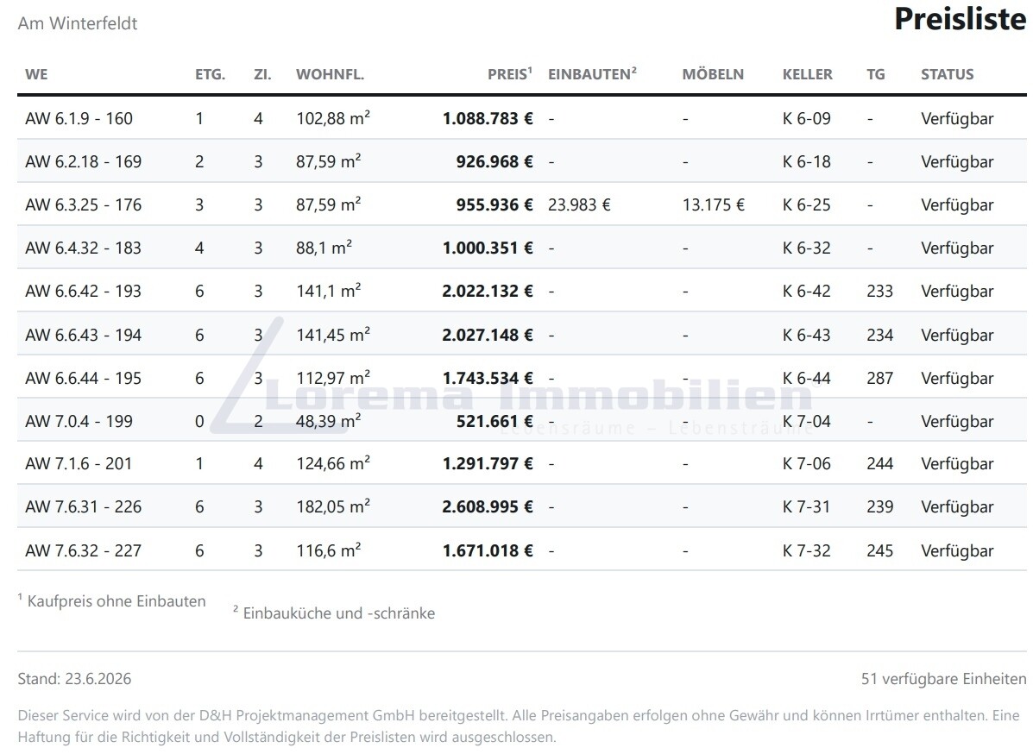Select unit AW 6.6.43 - 194

83,336
